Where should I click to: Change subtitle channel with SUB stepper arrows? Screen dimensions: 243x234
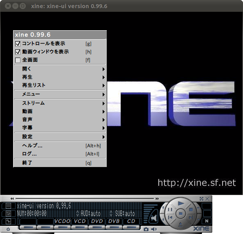pos(111,214)
